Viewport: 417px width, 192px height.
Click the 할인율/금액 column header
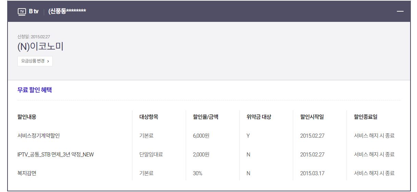(x=205, y=117)
